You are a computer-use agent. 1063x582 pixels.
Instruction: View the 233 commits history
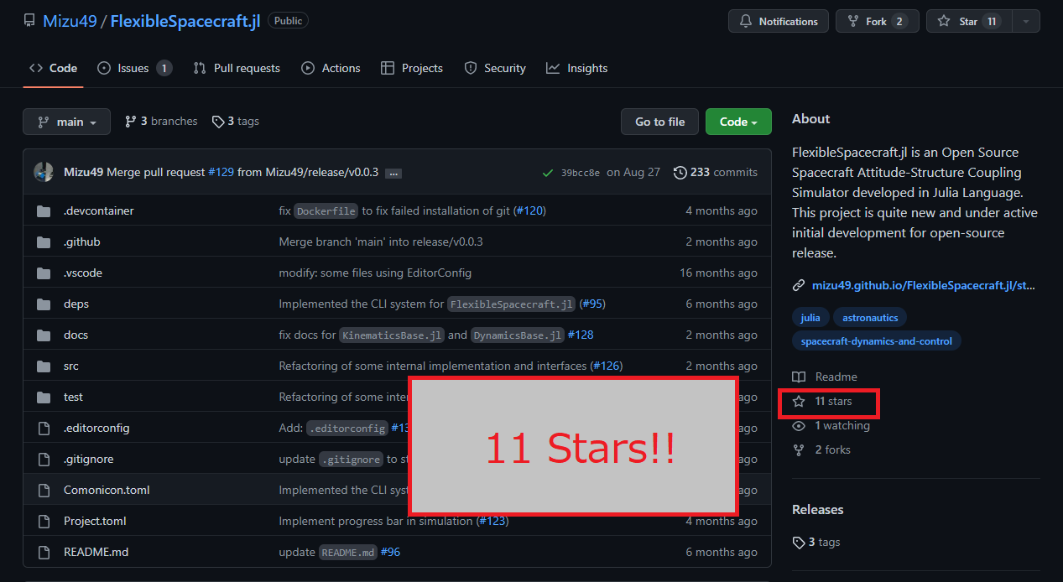(716, 172)
